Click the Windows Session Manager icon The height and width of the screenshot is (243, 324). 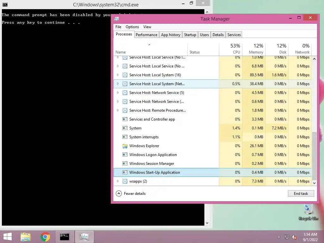125,164
